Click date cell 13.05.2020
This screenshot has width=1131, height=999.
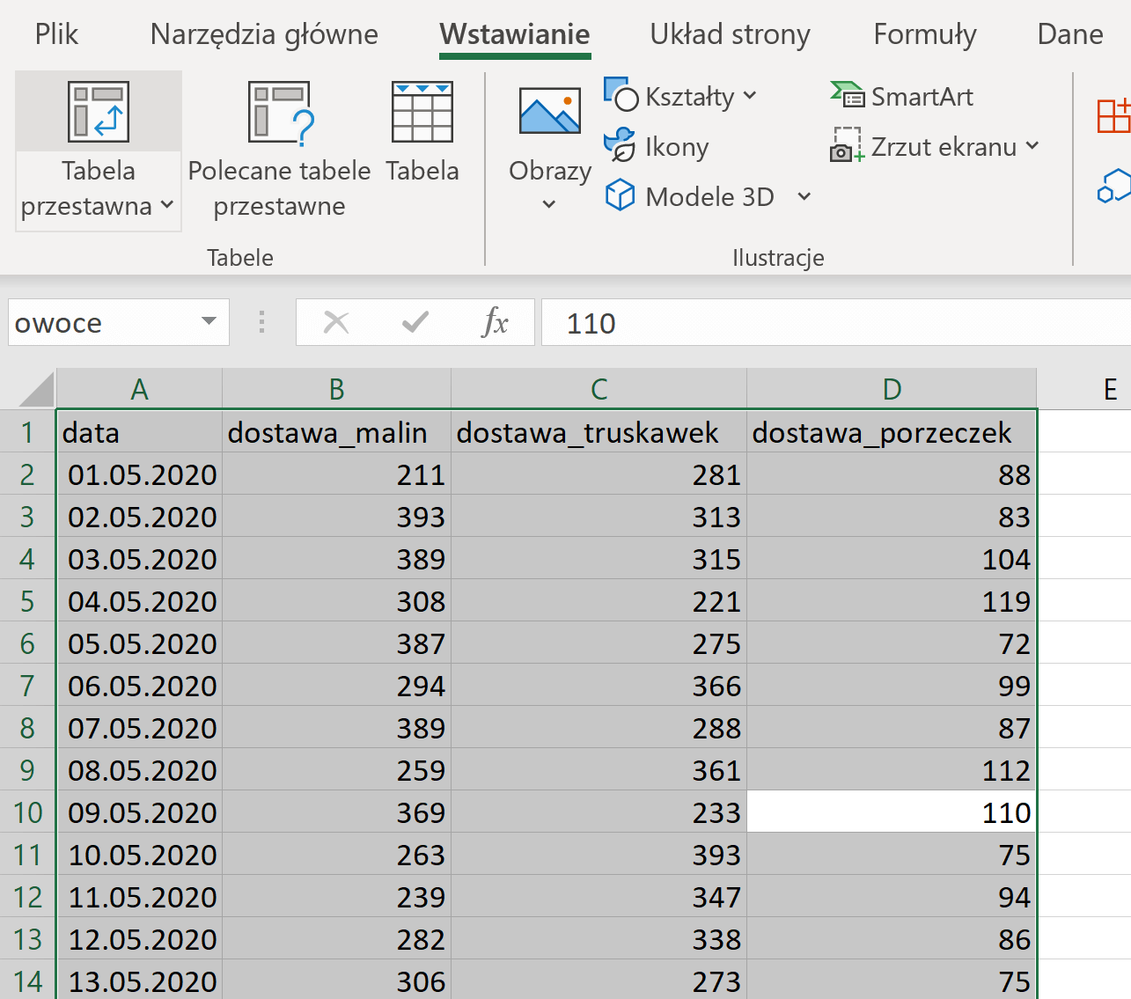point(139,980)
